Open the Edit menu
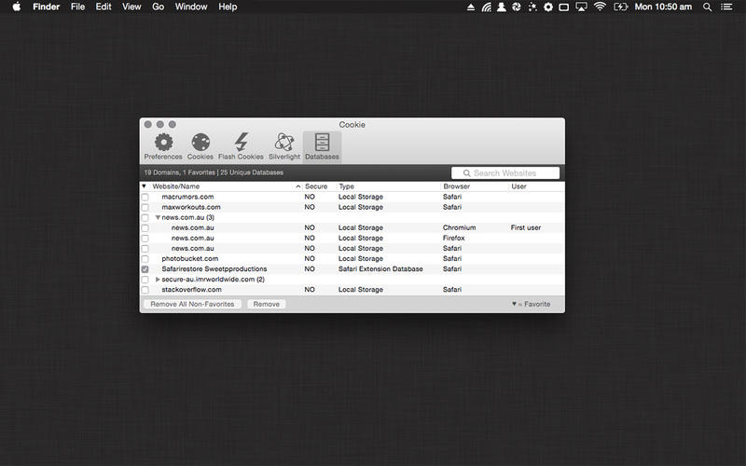 pos(104,7)
